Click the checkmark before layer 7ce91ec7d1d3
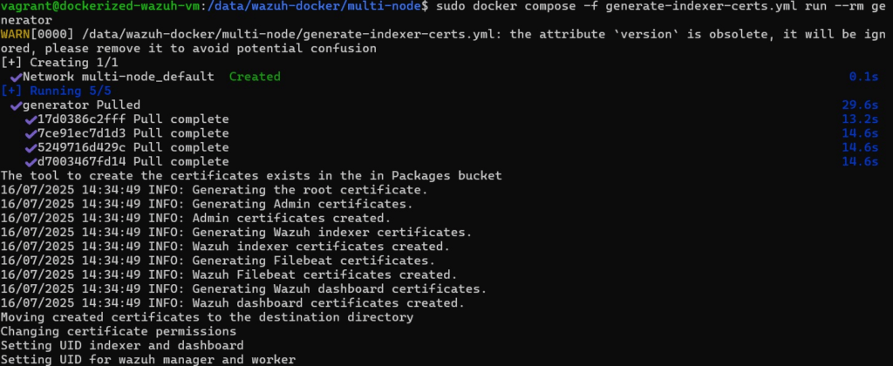893x366 pixels. coord(31,133)
